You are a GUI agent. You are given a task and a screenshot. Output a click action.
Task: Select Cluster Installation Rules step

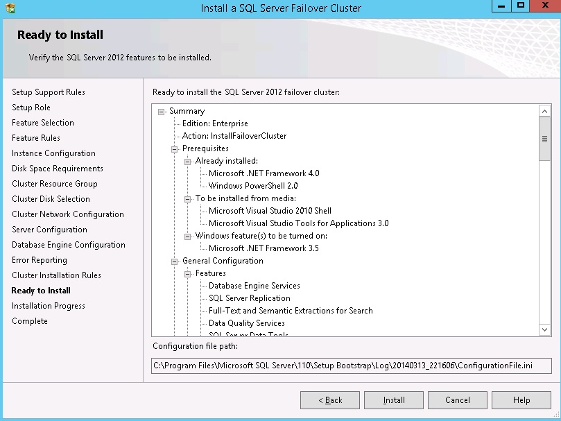click(x=56, y=275)
